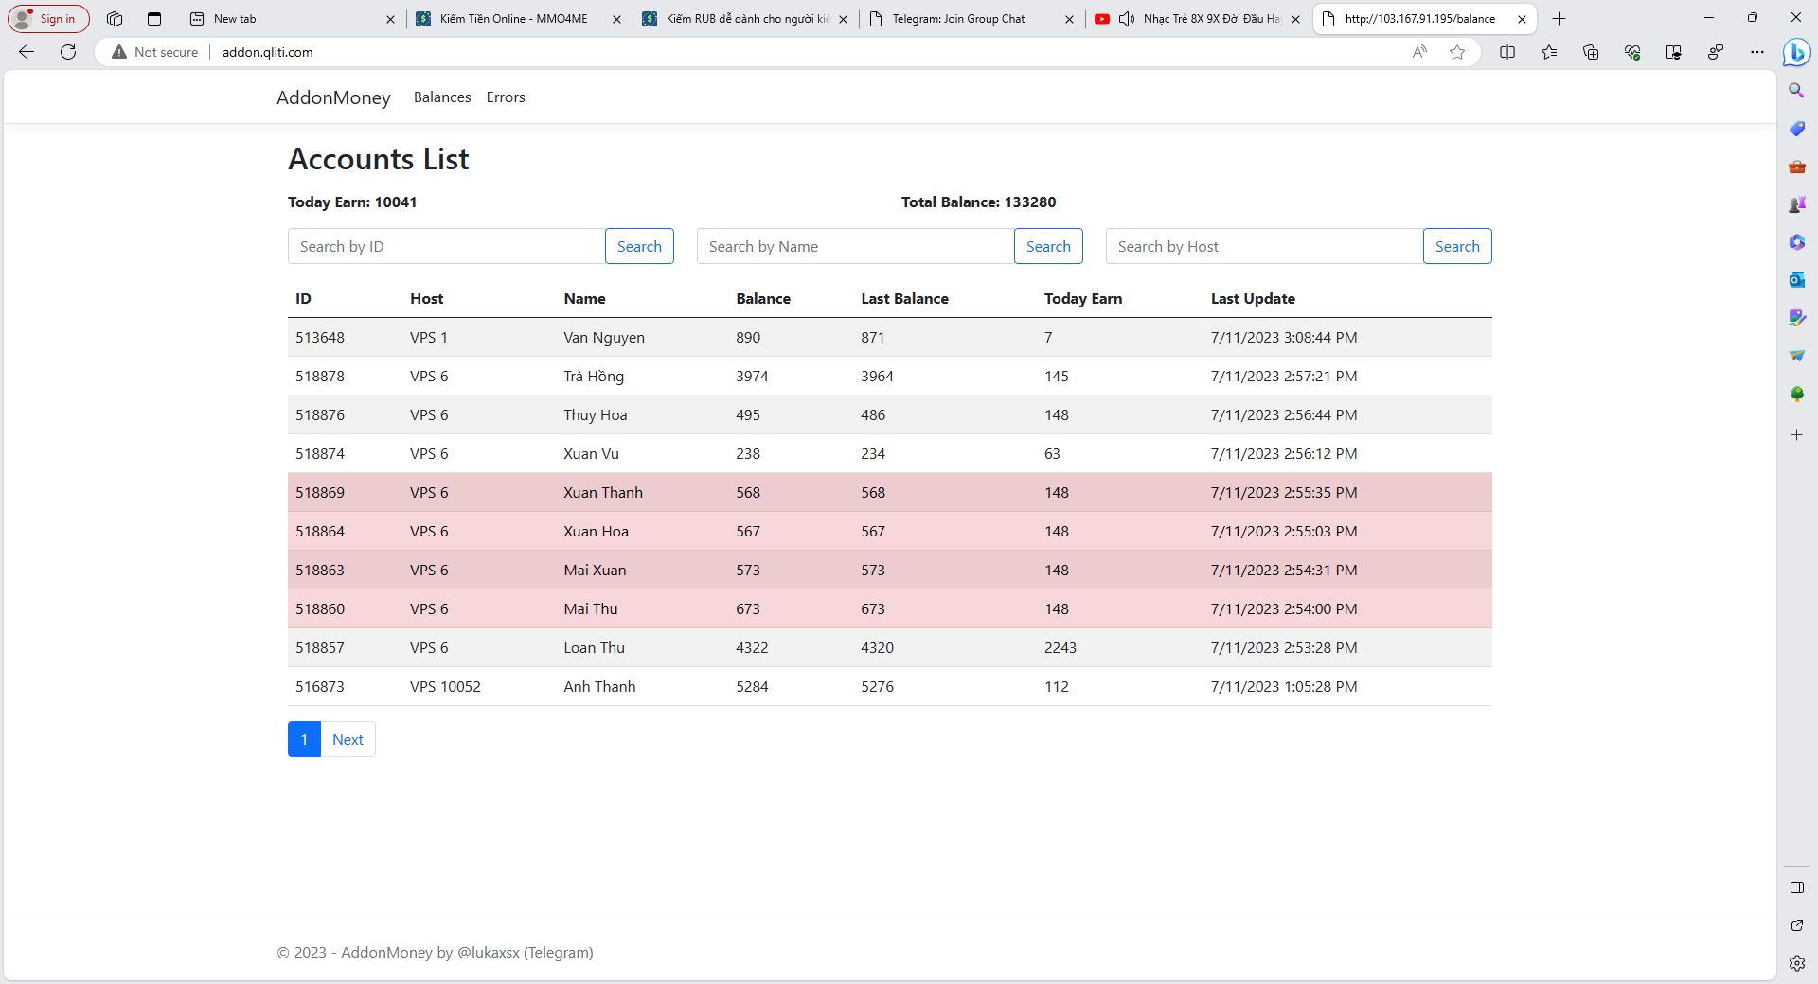The image size is (1818, 984).
Task: Switch to the Telegram Join Group Chat tab
Action: click(x=958, y=19)
